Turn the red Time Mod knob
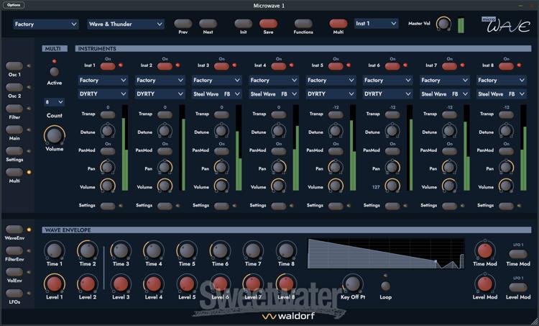Image resolution: width=539 pixels, height=326 pixels. coord(485,250)
